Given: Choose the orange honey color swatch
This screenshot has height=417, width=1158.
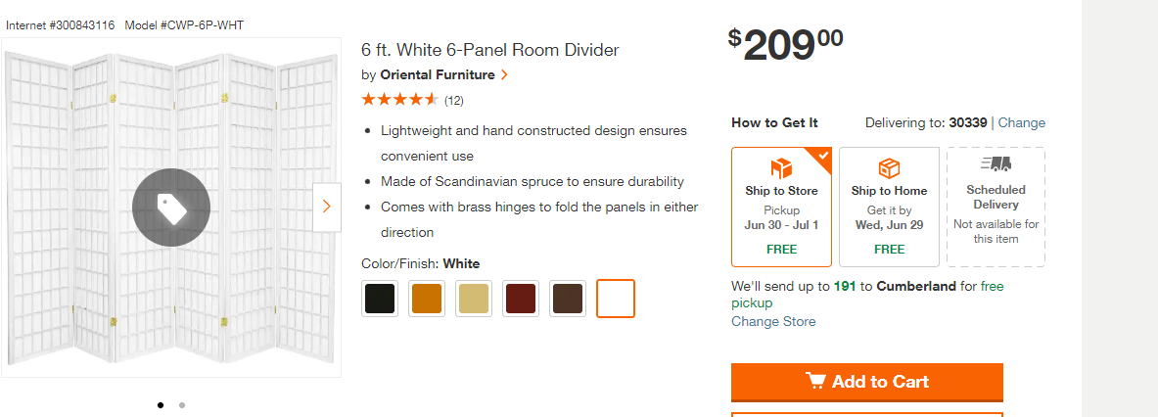Looking at the screenshot, I should [427, 299].
